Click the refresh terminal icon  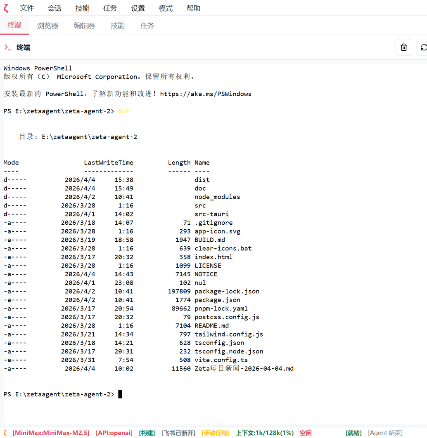[x=424, y=47]
